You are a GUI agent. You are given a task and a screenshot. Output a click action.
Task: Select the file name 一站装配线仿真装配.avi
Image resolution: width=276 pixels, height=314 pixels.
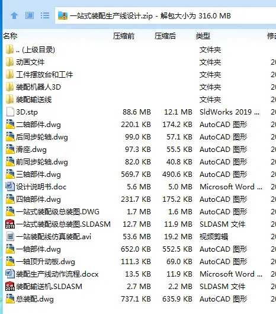click(x=53, y=237)
